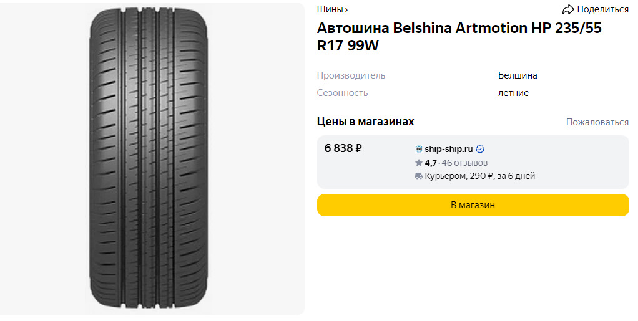Click the летние seasonality value

pos(513,93)
